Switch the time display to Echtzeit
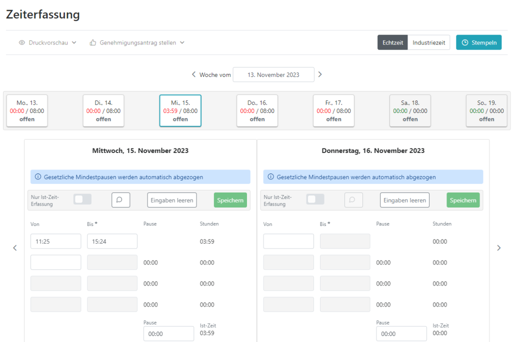The height and width of the screenshot is (342, 512). [x=392, y=42]
